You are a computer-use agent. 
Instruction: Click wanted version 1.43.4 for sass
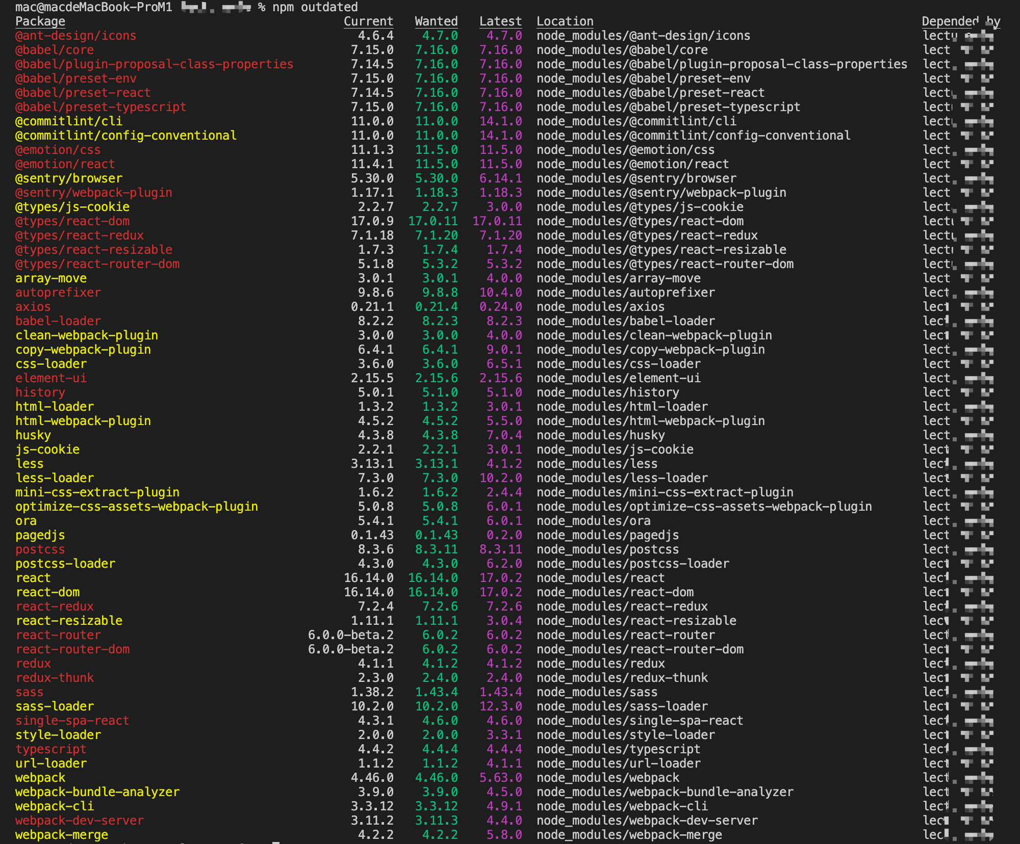[436, 692]
